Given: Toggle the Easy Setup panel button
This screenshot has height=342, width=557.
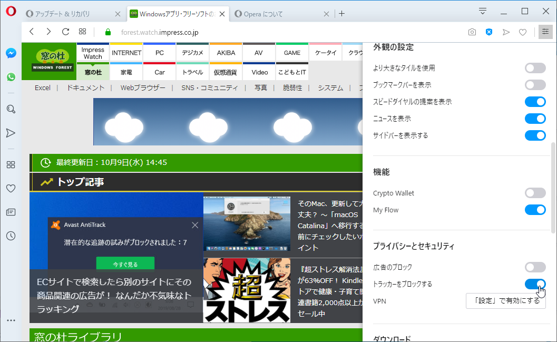Looking at the screenshot, I should tap(545, 32).
